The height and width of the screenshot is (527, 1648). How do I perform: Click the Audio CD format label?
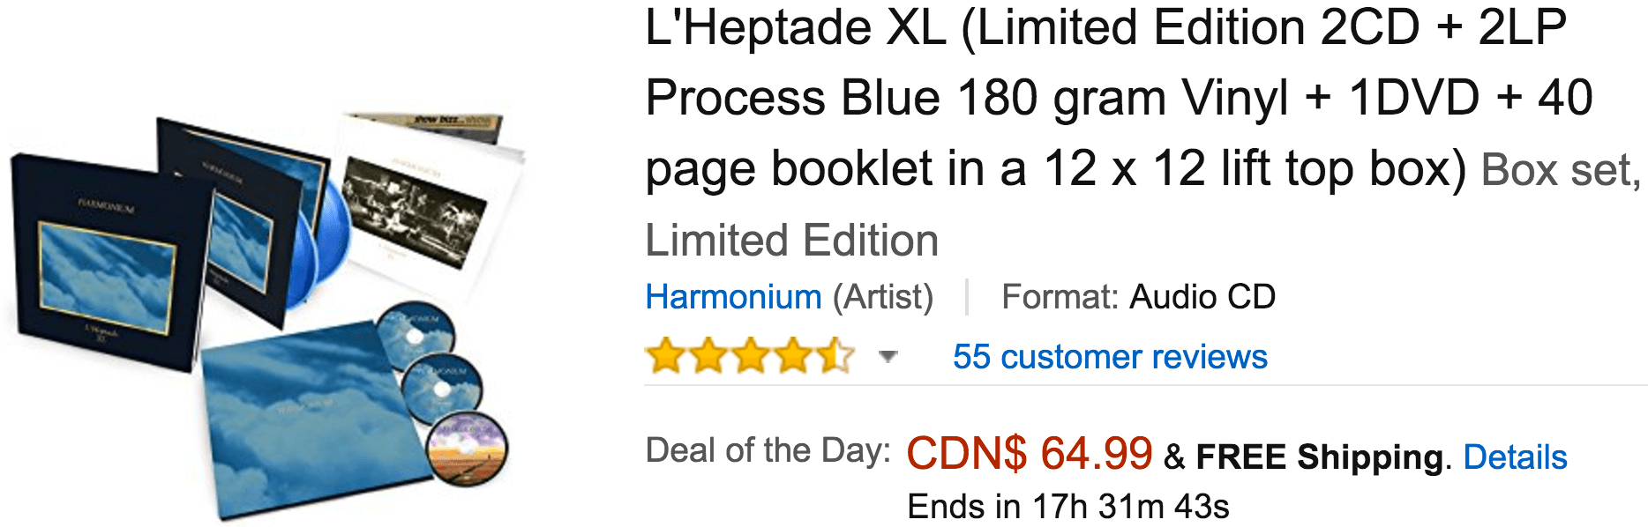(1202, 297)
